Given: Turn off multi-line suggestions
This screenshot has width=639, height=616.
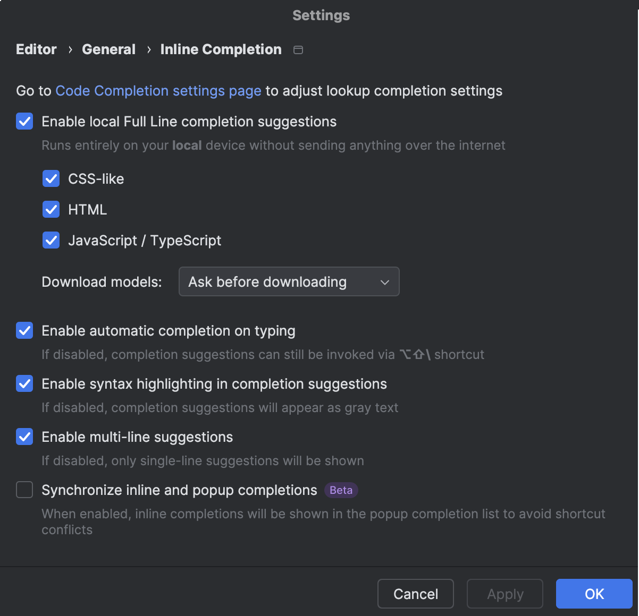Looking at the screenshot, I should coord(24,437).
